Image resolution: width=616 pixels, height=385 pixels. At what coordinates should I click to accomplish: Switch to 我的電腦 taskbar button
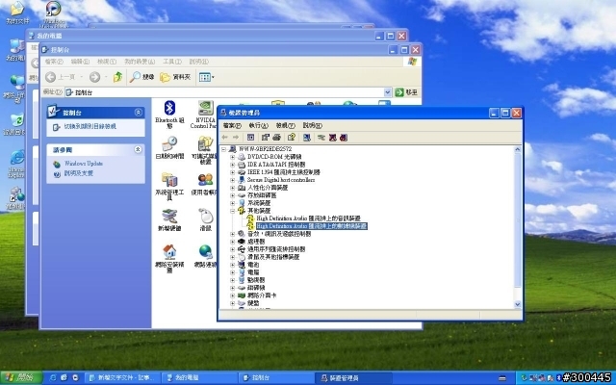(x=199, y=378)
